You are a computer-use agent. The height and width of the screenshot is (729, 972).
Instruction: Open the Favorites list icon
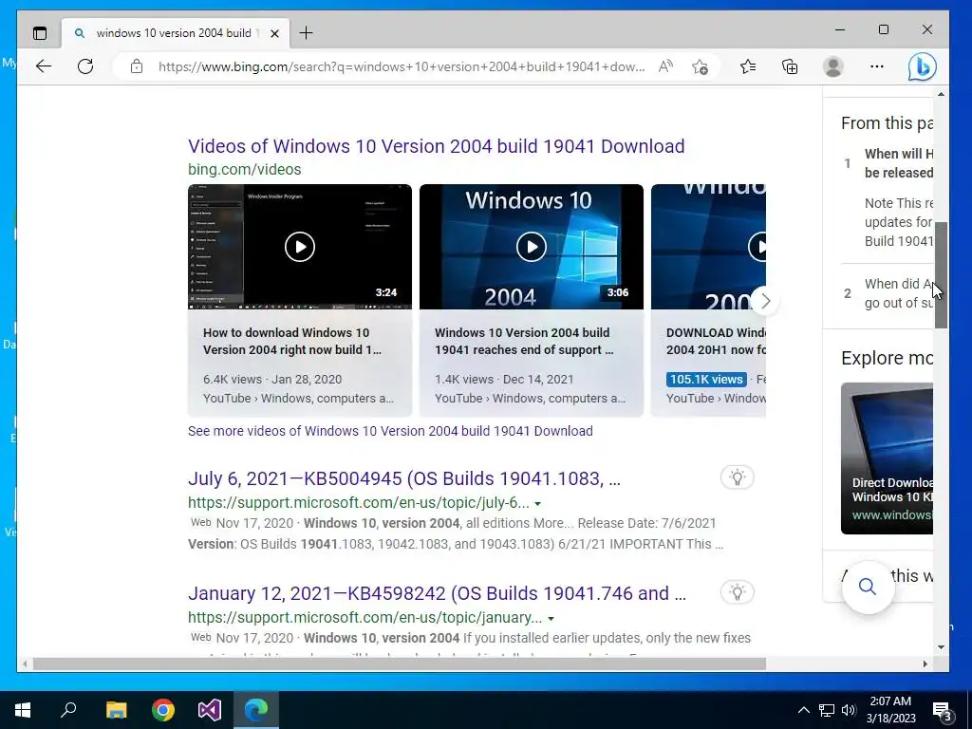(x=748, y=66)
